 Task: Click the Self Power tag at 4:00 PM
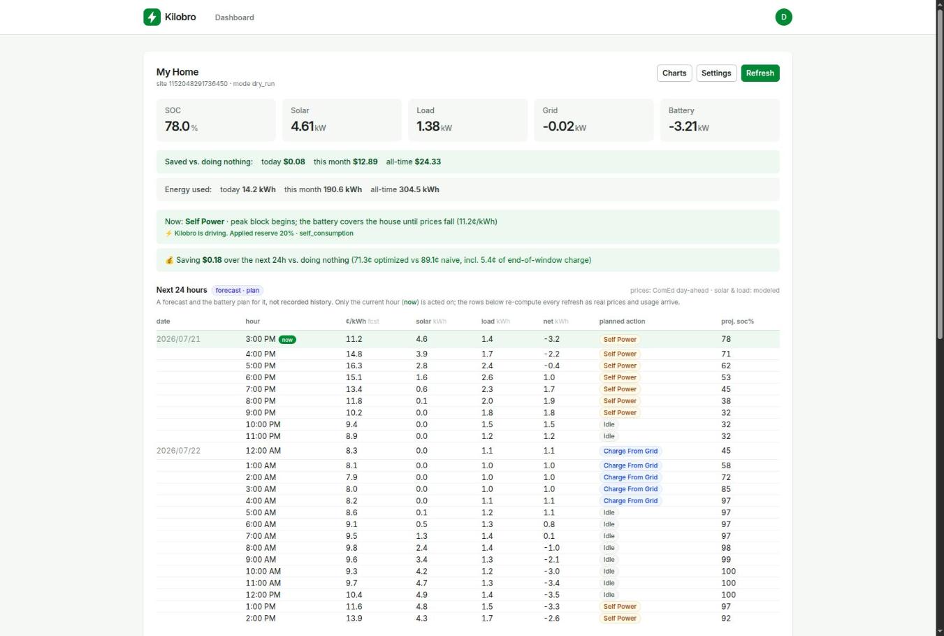click(620, 354)
